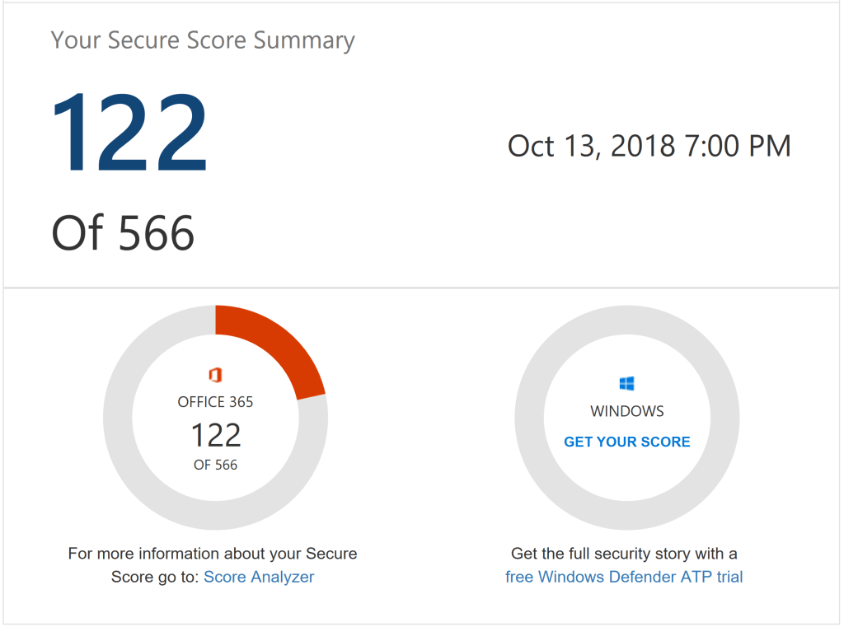Viewport: 844px width, 627px height.
Task: Open the Score Analyzer link
Action: pos(258,577)
